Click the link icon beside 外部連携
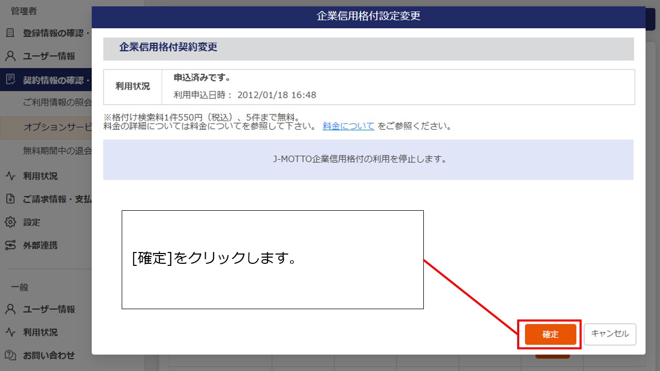 (10, 245)
